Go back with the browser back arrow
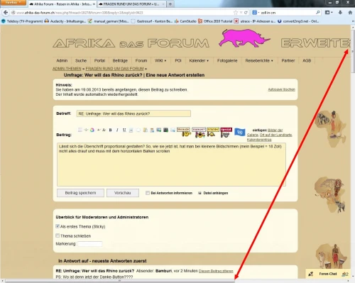This screenshot has width=355, height=283. pos(6,13)
